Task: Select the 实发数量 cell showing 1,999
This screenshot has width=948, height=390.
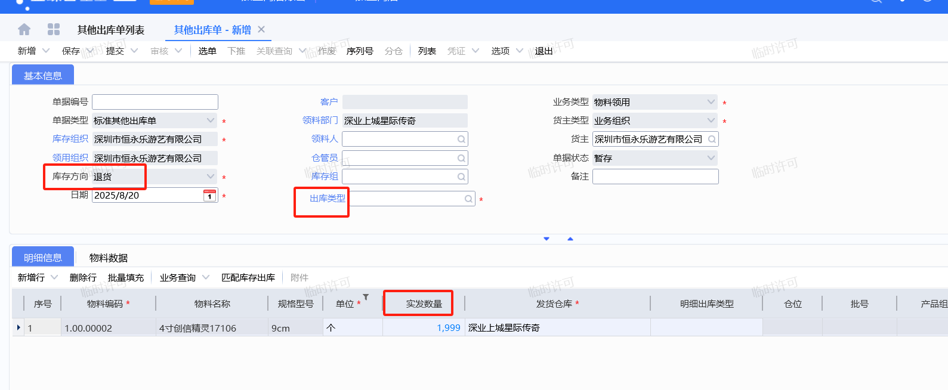Action: pyautogui.click(x=424, y=328)
